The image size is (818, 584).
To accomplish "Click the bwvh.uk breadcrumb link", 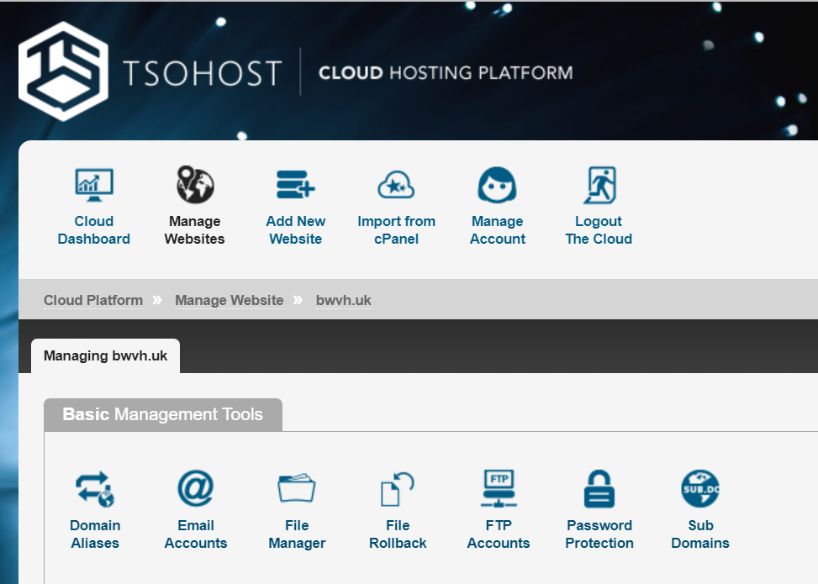I will tap(344, 300).
